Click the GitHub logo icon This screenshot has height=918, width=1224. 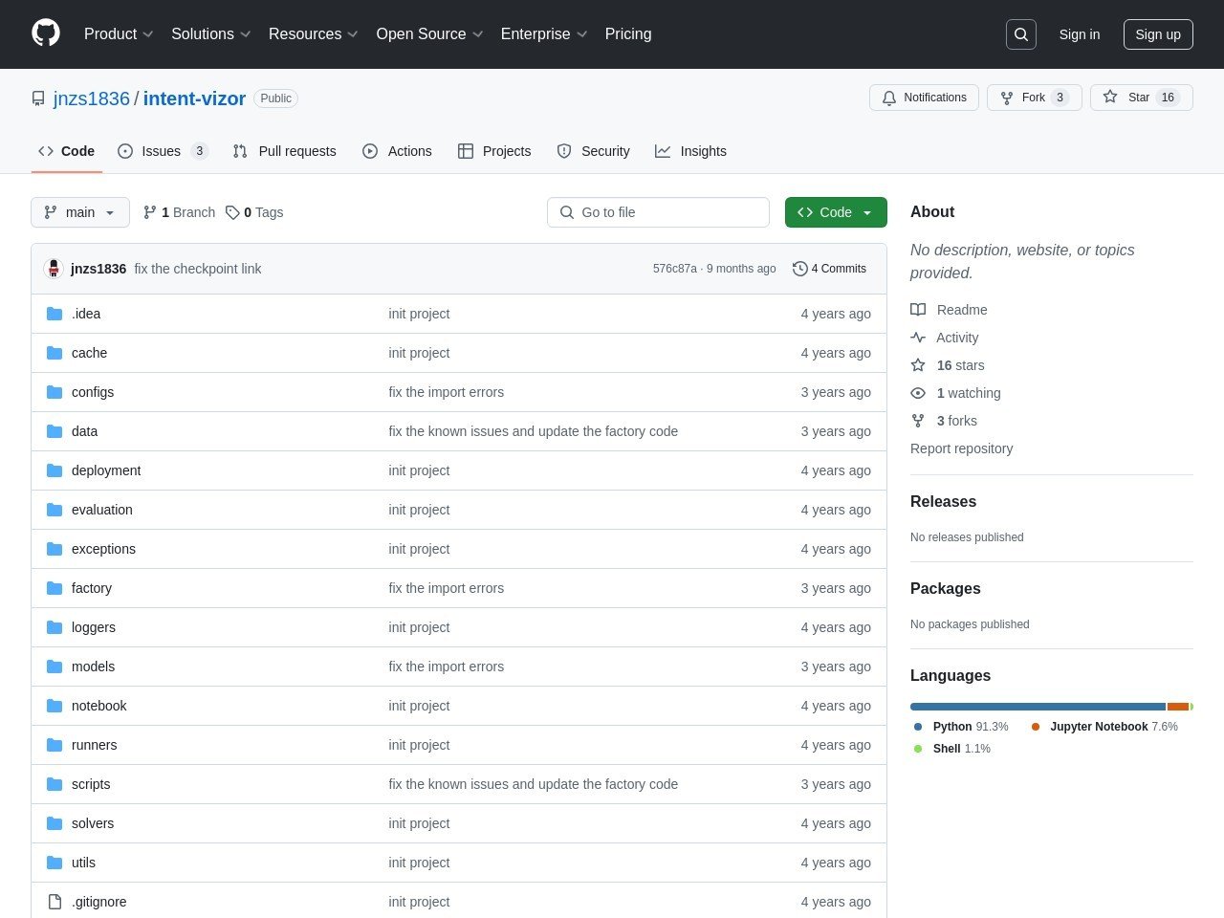point(46,33)
